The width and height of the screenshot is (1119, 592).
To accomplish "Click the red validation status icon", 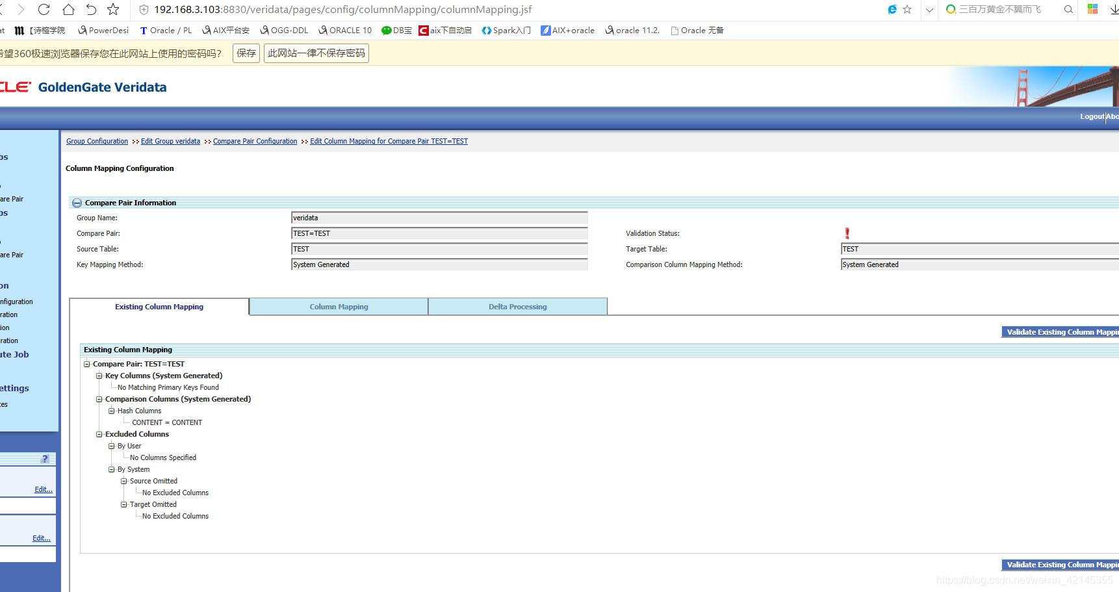I will (x=847, y=233).
